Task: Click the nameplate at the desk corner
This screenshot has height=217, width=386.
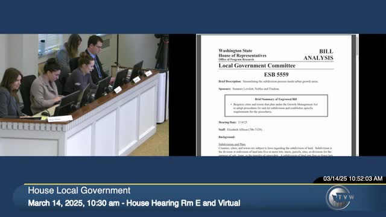Action: point(60,119)
